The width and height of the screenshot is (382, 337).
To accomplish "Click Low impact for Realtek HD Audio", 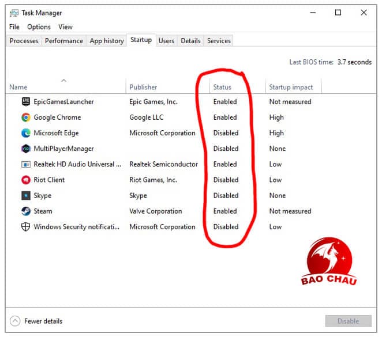I will point(275,164).
